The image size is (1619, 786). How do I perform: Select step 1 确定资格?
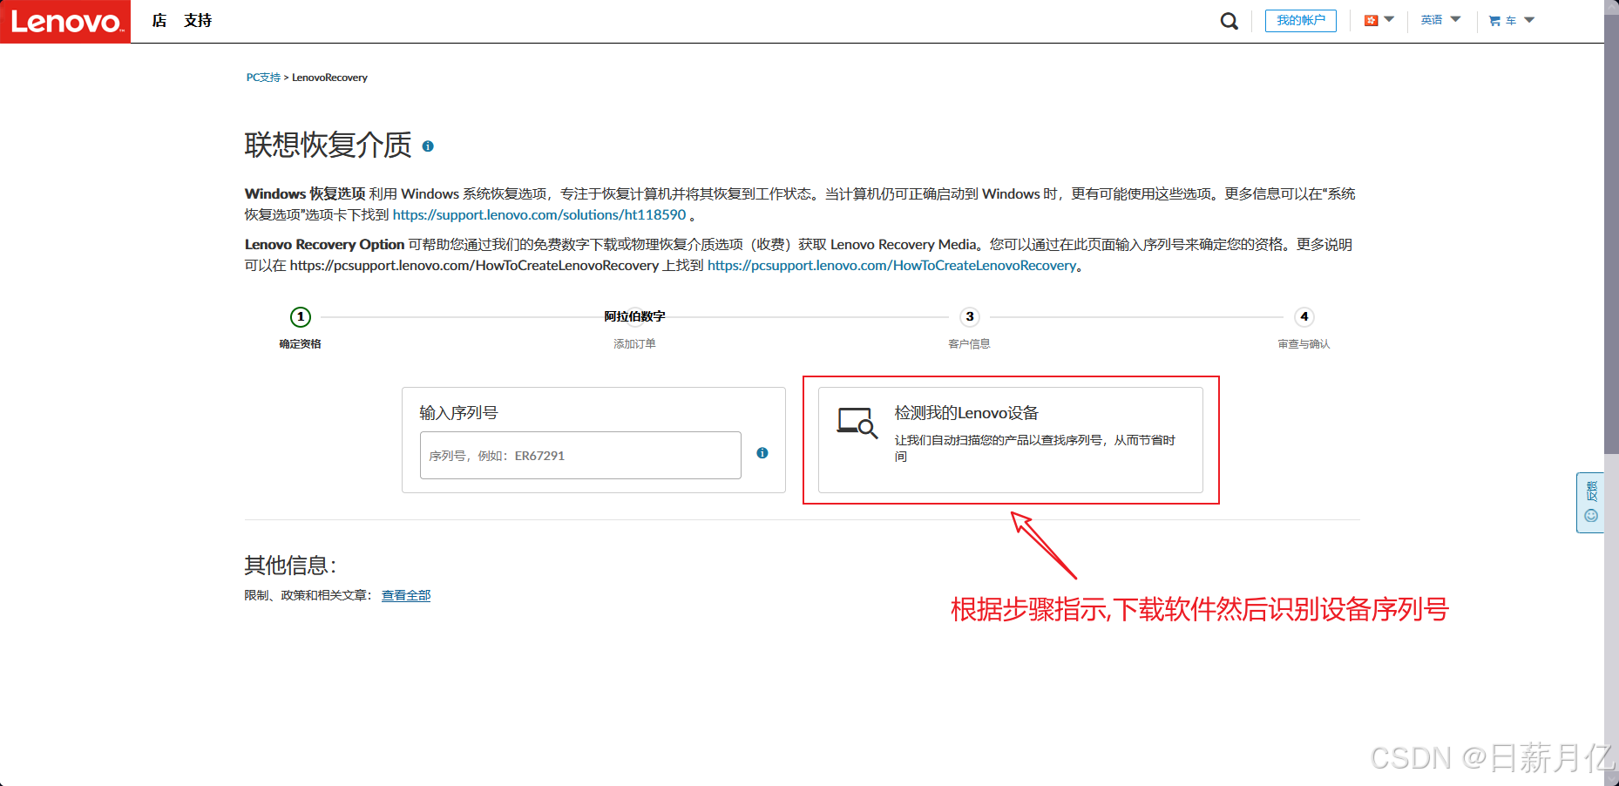pyautogui.click(x=301, y=328)
